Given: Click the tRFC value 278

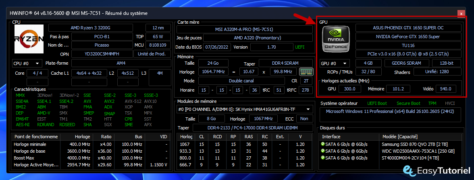Looking at the screenshot, I should [x=306, y=90].
